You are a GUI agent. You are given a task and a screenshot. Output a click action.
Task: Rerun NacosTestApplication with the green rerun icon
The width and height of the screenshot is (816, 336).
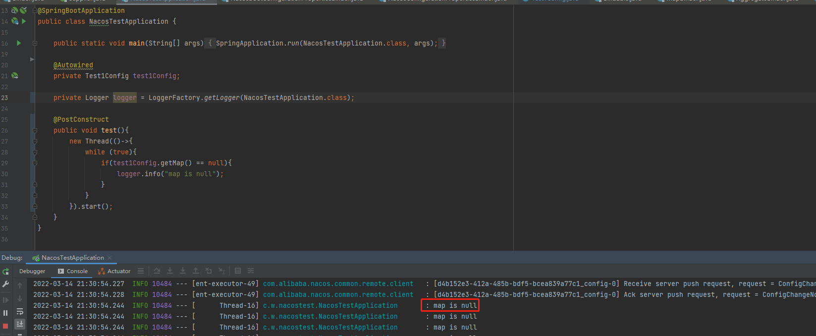pos(6,272)
